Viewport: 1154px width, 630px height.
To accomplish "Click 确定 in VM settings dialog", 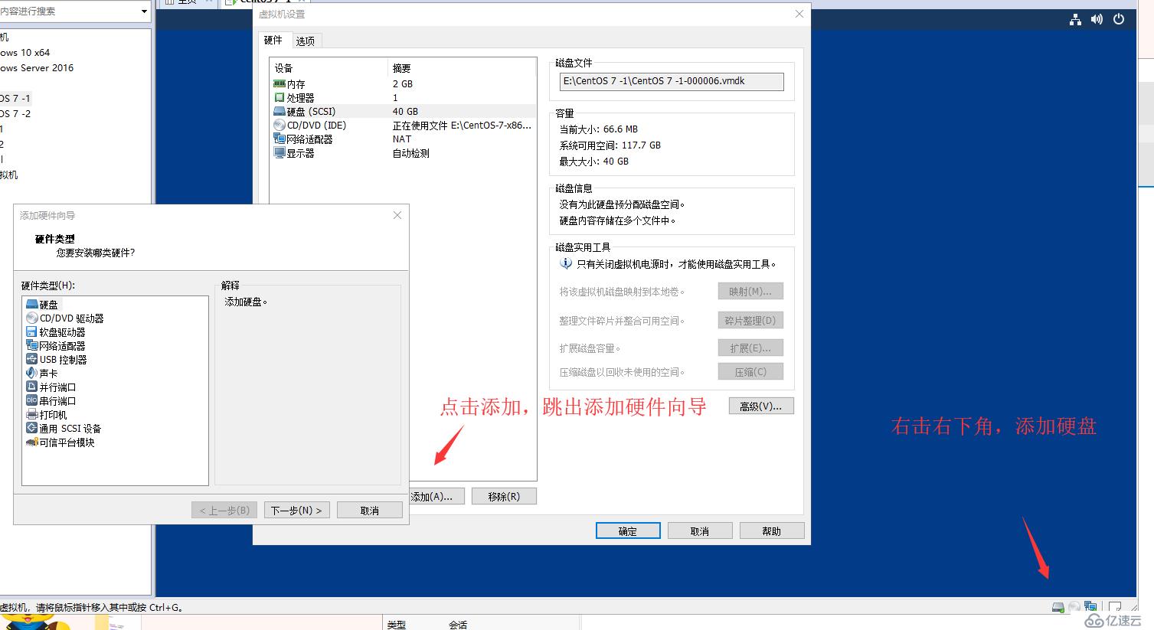I will click(x=628, y=531).
